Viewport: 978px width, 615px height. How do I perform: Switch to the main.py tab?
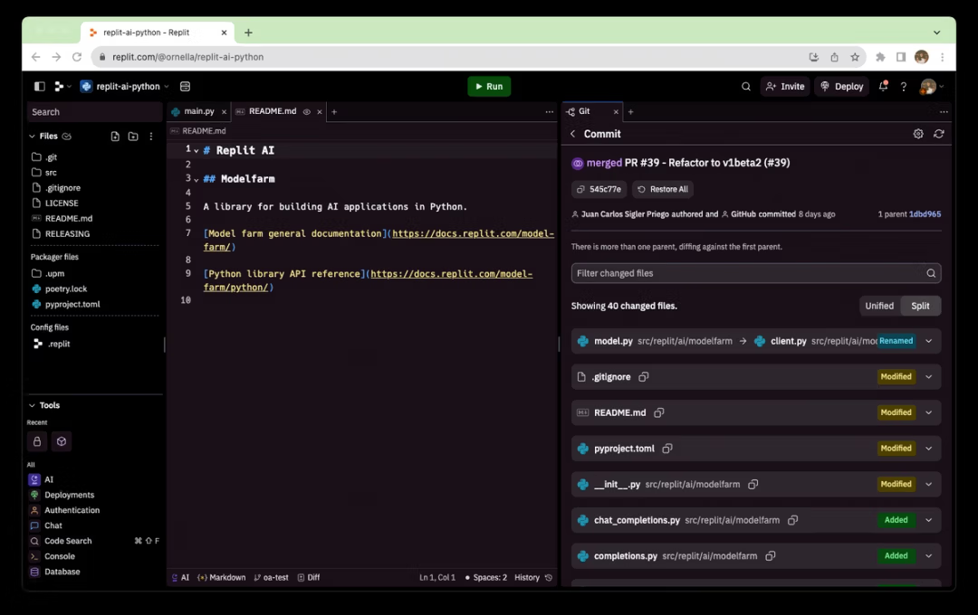click(x=198, y=111)
